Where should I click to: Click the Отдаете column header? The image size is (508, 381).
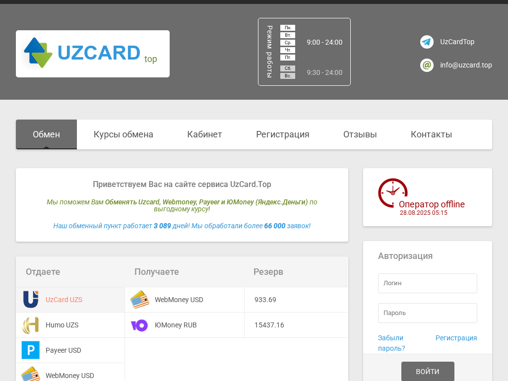pyautogui.click(x=43, y=272)
